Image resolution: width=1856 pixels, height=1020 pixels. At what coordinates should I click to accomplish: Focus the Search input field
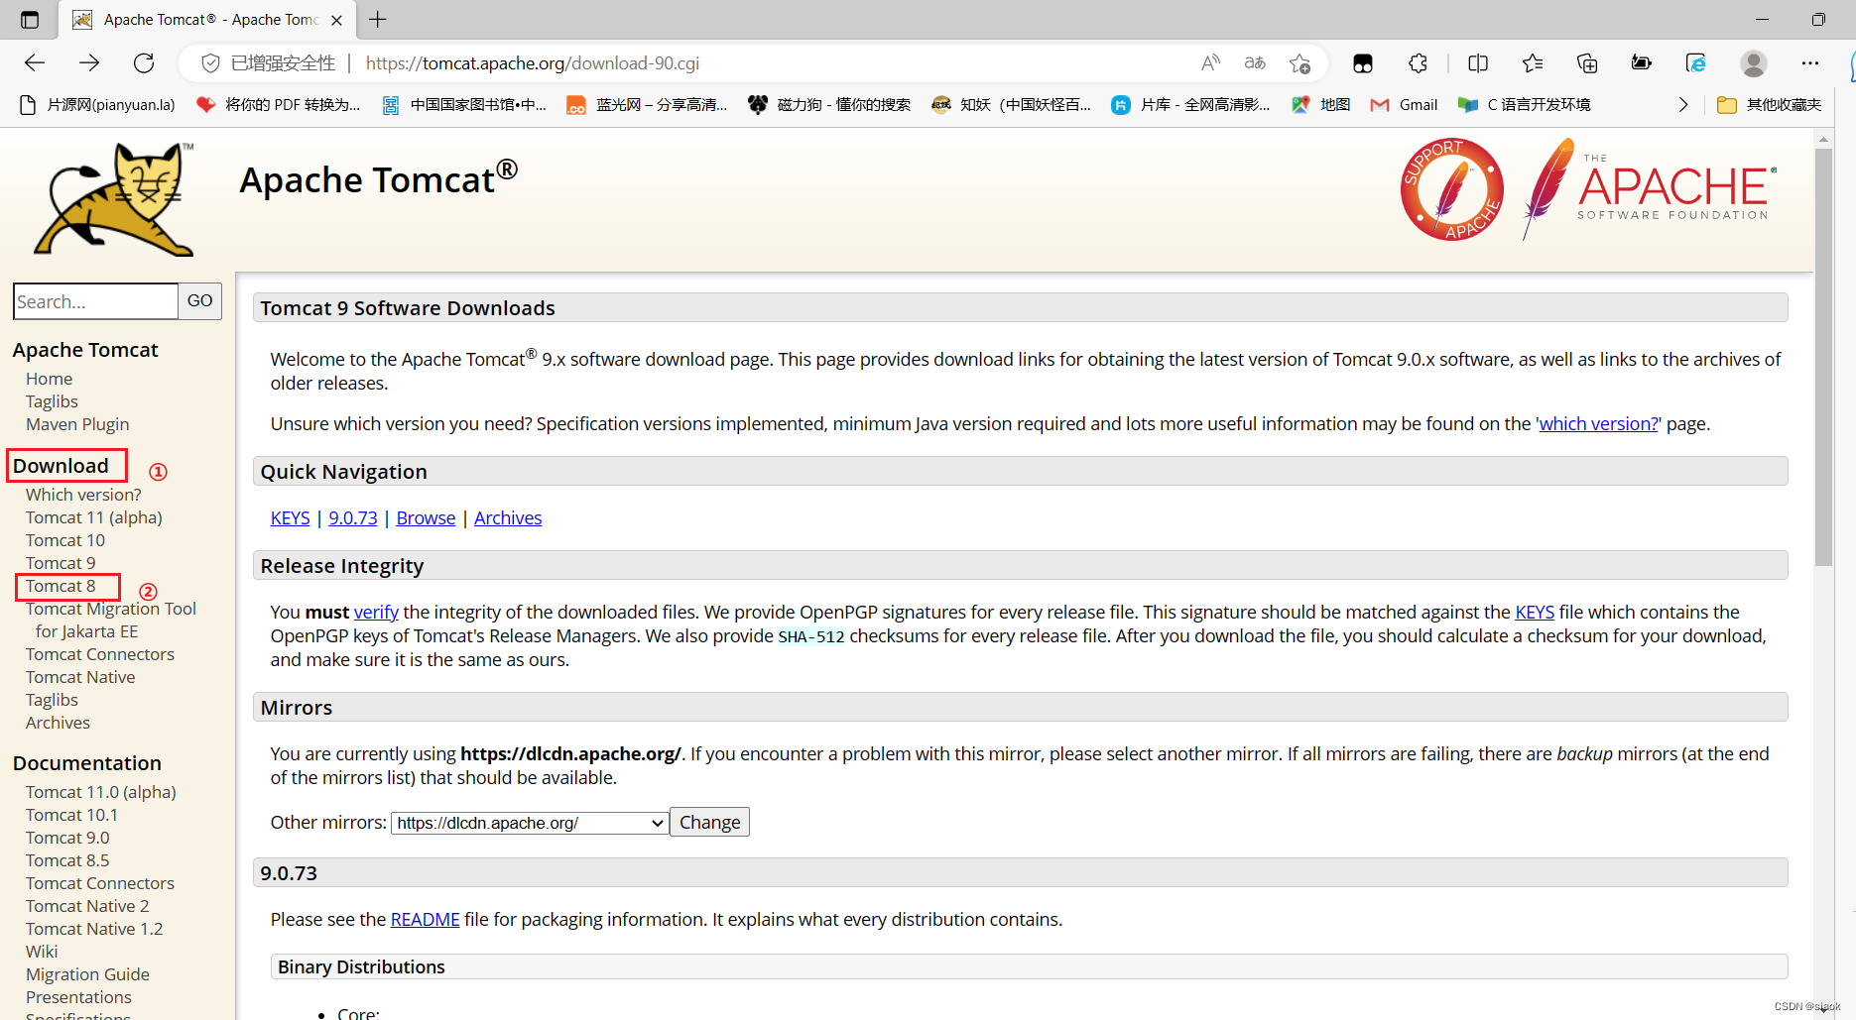point(95,301)
